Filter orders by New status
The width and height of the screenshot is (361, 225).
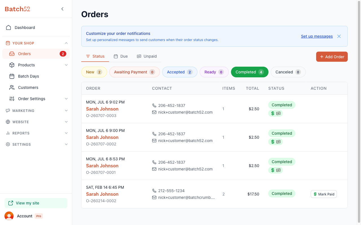94,72
